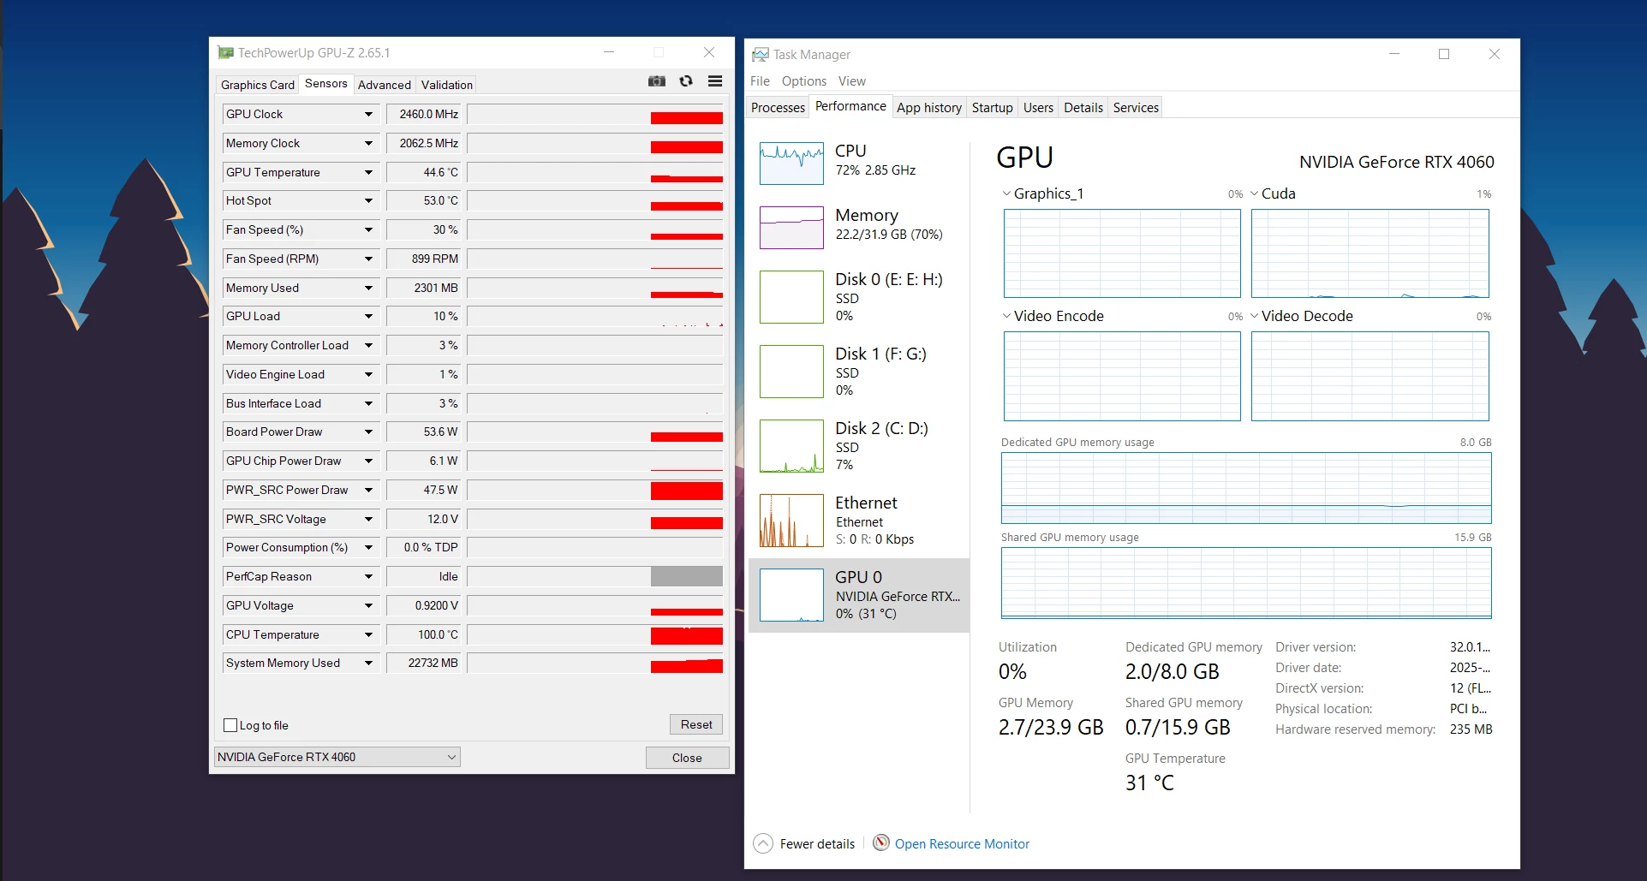Open the NVIDIA GeForce RTX 4060 device selector
Viewport: 1647px width, 881px height.
click(337, 757)
